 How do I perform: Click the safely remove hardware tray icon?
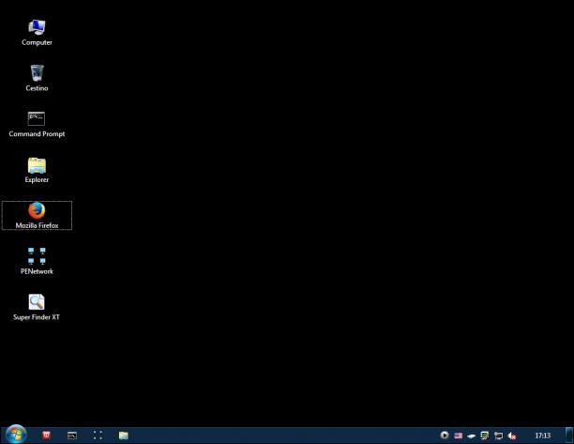click(472, 436)
